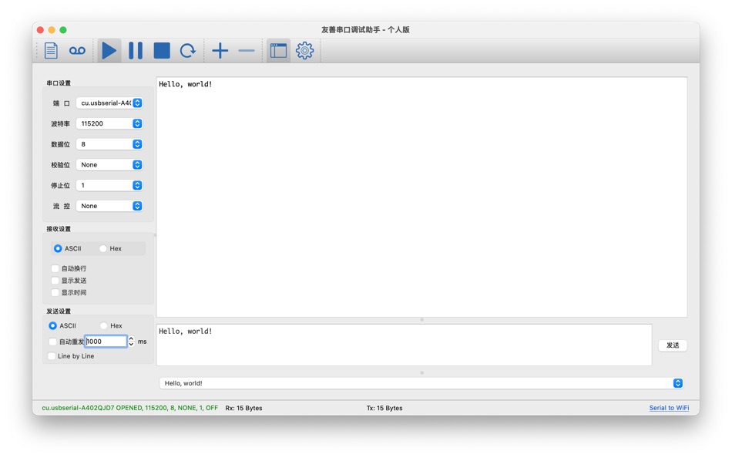Click the plus icon to increase font size
The image size is (732, 458).
tap(220, 50)
